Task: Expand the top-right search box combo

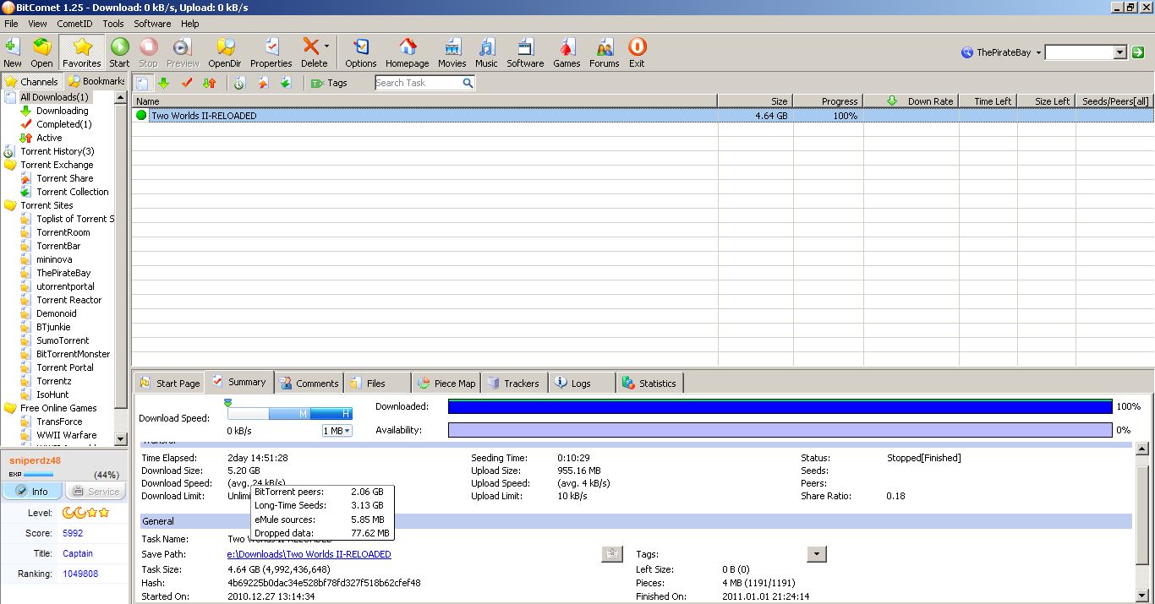Action: [1119, 52]
